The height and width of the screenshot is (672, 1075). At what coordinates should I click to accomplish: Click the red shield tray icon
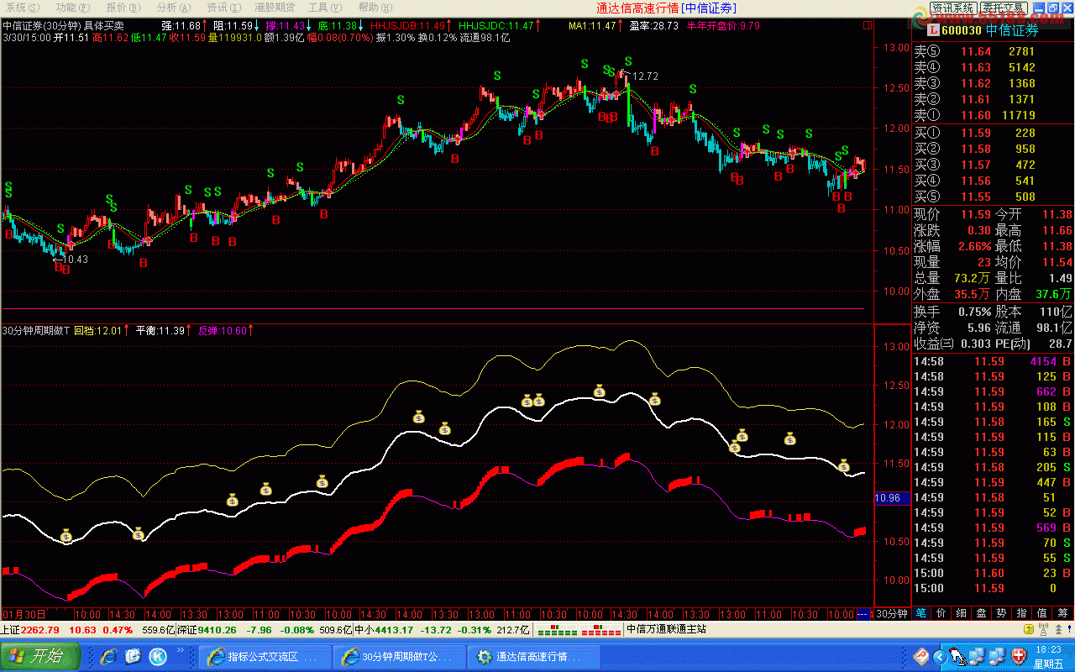[1020, 656]
